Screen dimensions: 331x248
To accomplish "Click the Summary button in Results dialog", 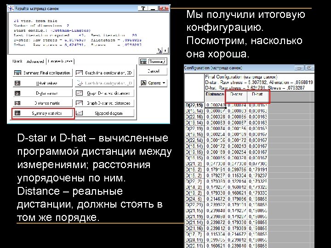I will point(153,62).
